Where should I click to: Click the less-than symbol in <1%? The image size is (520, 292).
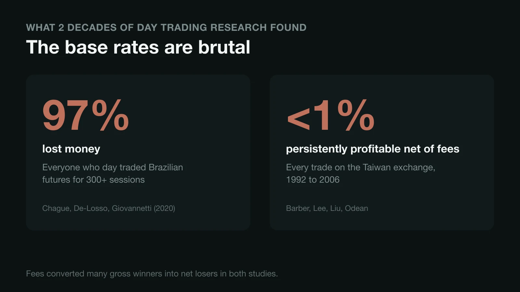pos(298,119)
